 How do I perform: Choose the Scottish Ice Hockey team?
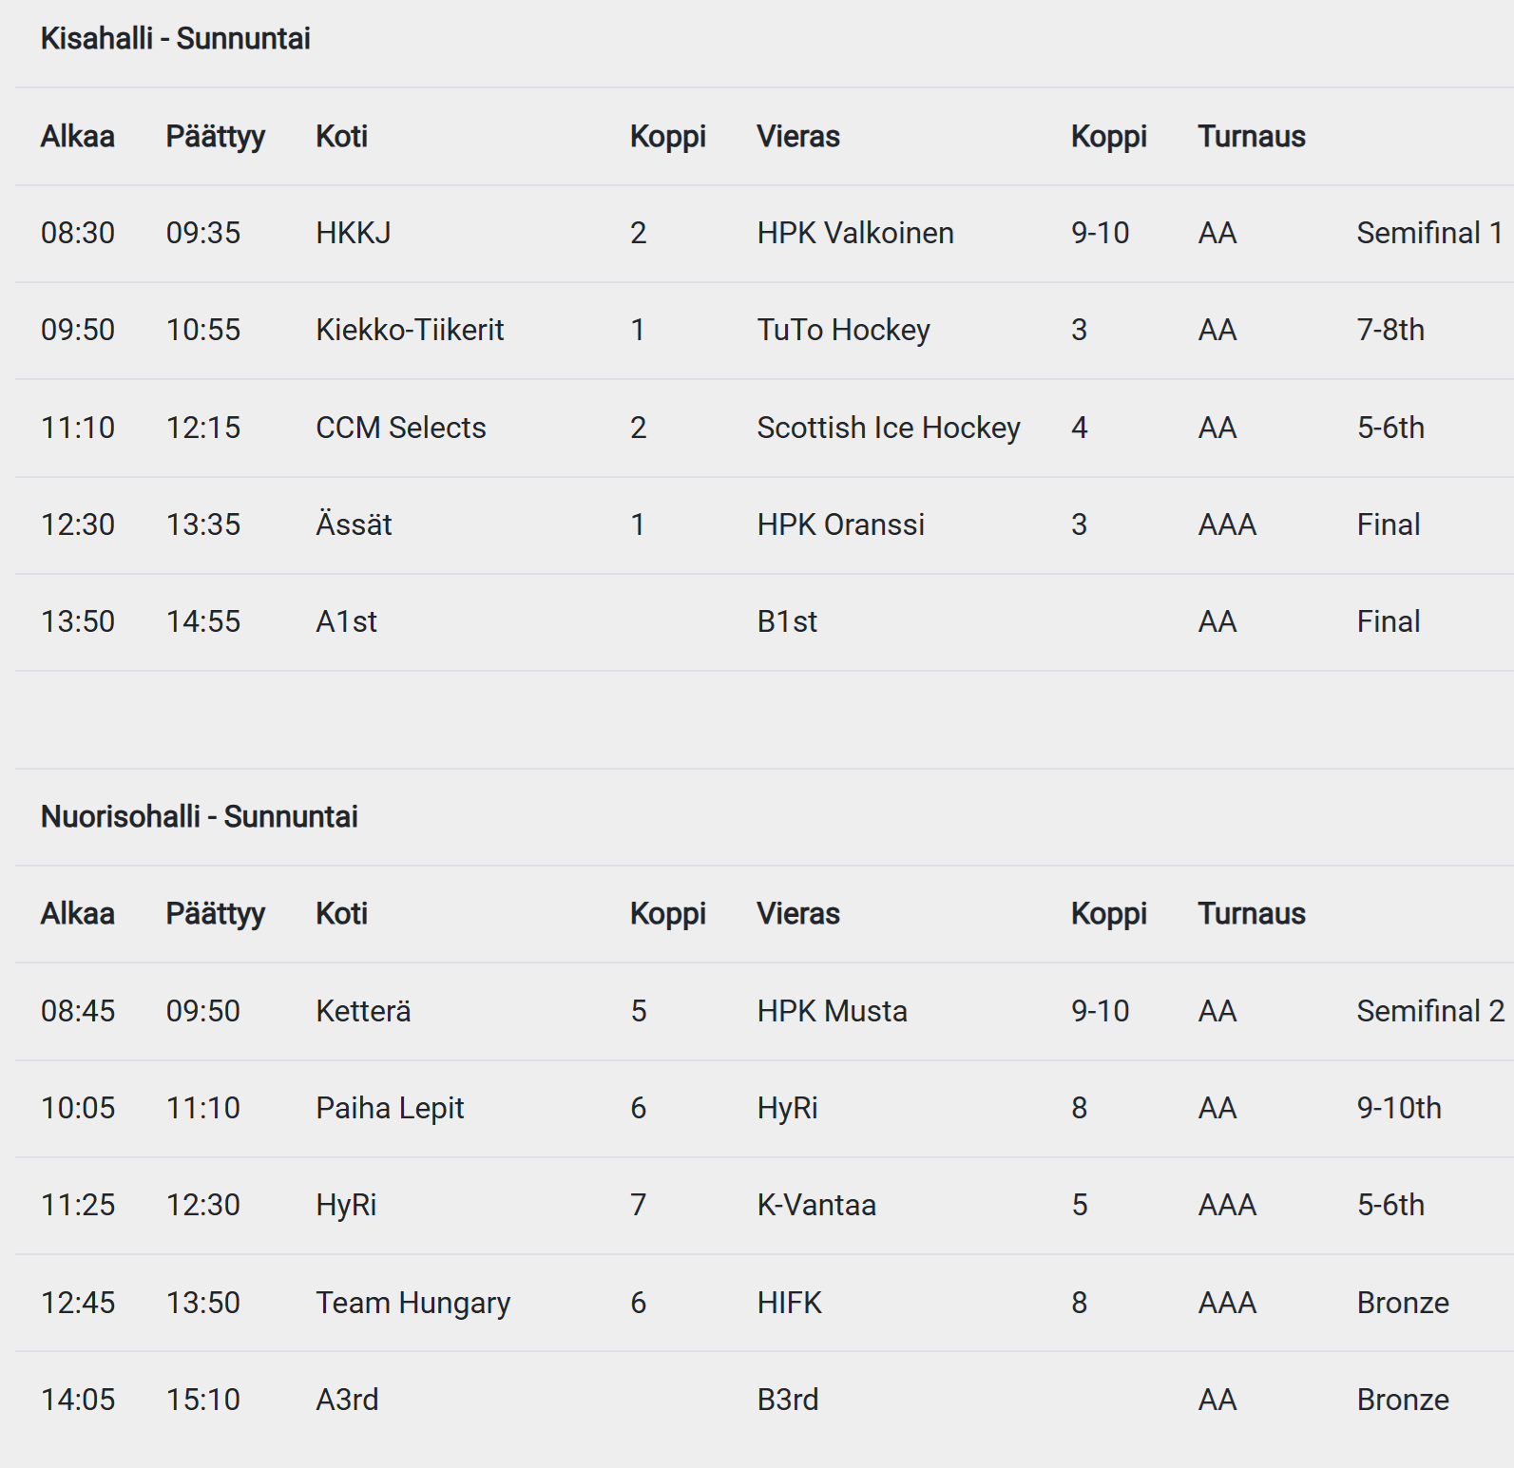[x=888, y=429]
